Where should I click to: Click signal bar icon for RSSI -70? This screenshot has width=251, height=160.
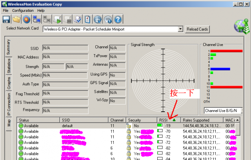tap(160, 131)
